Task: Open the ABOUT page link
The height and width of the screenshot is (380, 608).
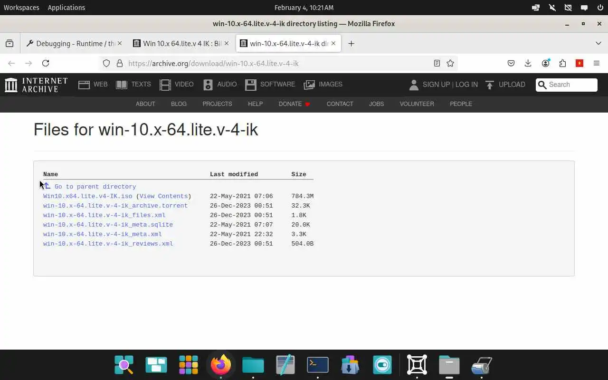Action: [145, 104]
